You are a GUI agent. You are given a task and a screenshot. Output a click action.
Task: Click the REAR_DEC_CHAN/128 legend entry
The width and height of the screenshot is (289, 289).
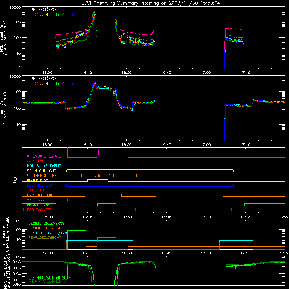(x=48, y=233)
